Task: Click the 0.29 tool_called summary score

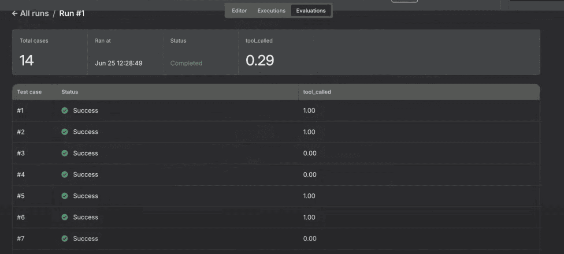Action: [x=260, y=60]
